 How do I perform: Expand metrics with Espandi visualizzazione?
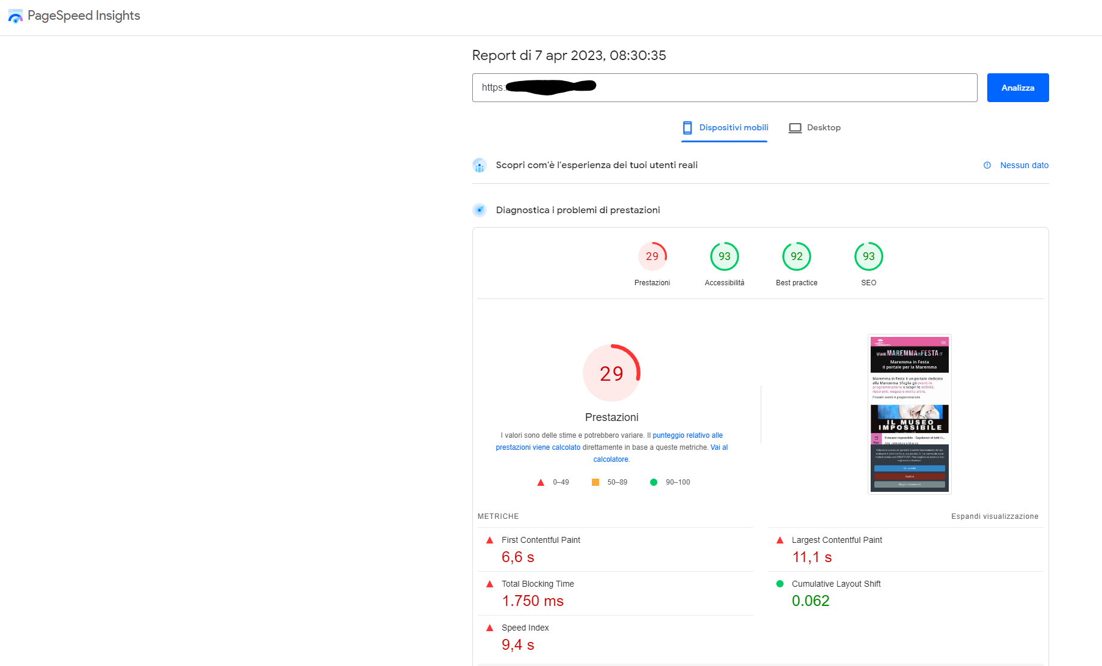tap(994, 516)
